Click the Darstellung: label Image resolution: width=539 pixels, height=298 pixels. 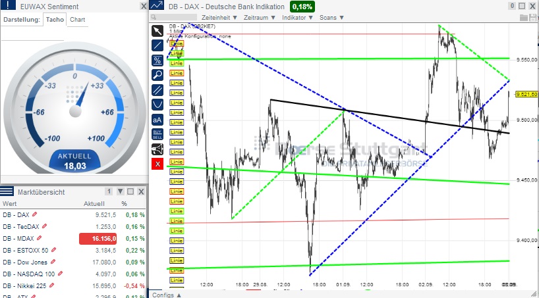22,20
